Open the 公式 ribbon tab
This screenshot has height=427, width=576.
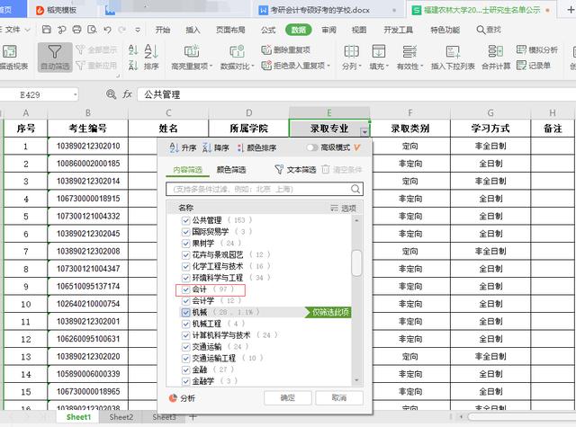coord(267,29)
